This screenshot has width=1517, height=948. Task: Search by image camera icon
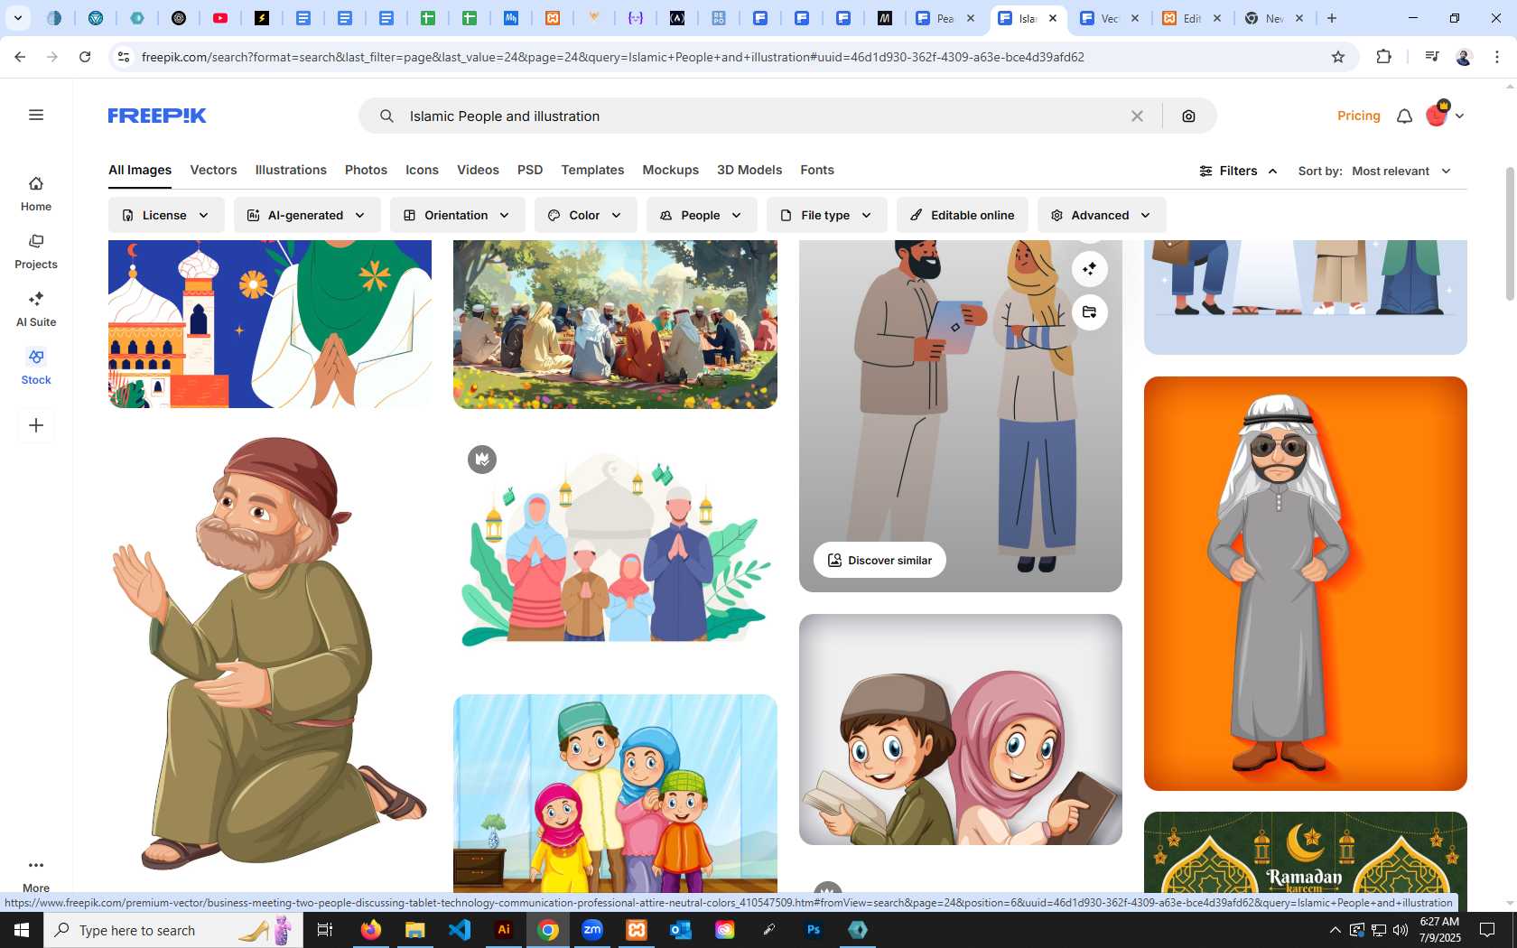(x=1188, y=116)
